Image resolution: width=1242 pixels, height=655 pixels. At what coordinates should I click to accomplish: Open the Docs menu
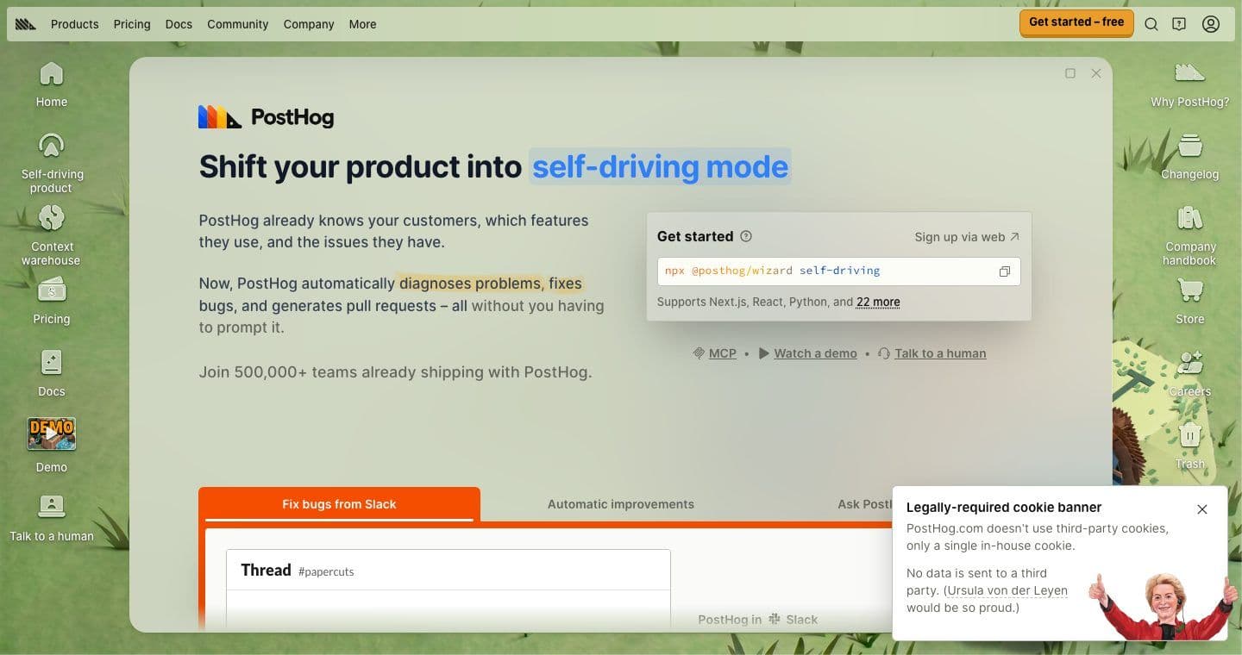179,24
